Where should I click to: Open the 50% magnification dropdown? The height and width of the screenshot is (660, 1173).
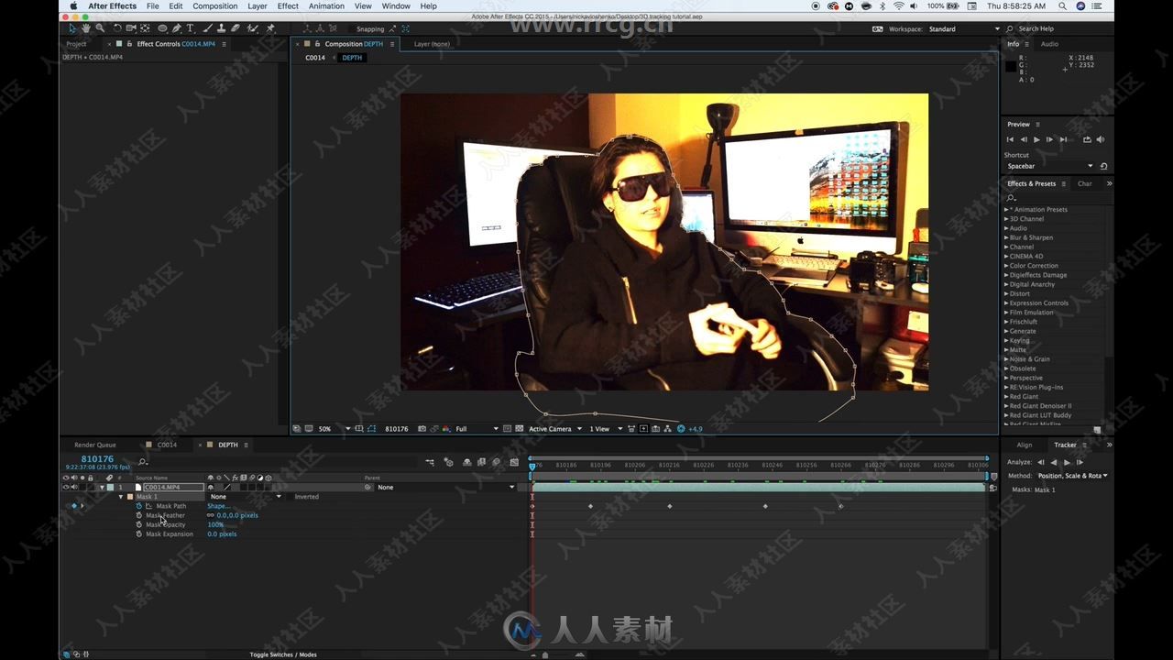[334, 428]
